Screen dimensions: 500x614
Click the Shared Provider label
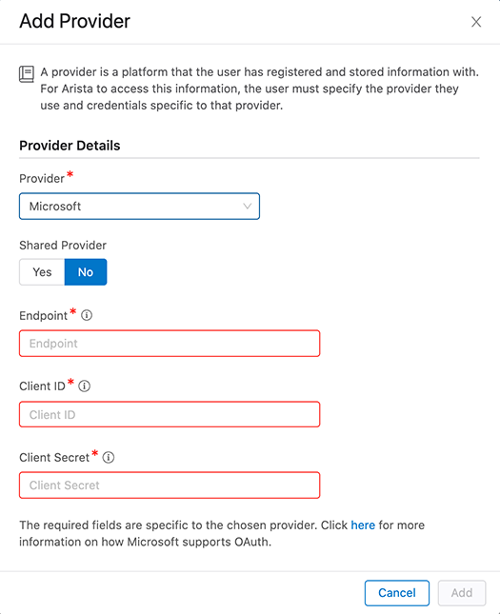63,246
